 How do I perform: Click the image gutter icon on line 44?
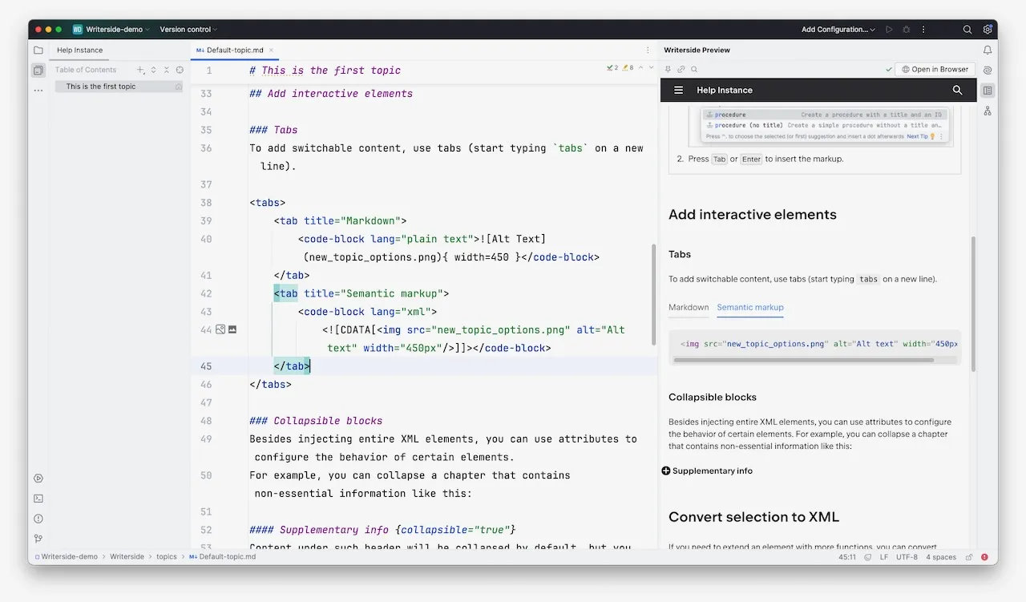(220, 329)
